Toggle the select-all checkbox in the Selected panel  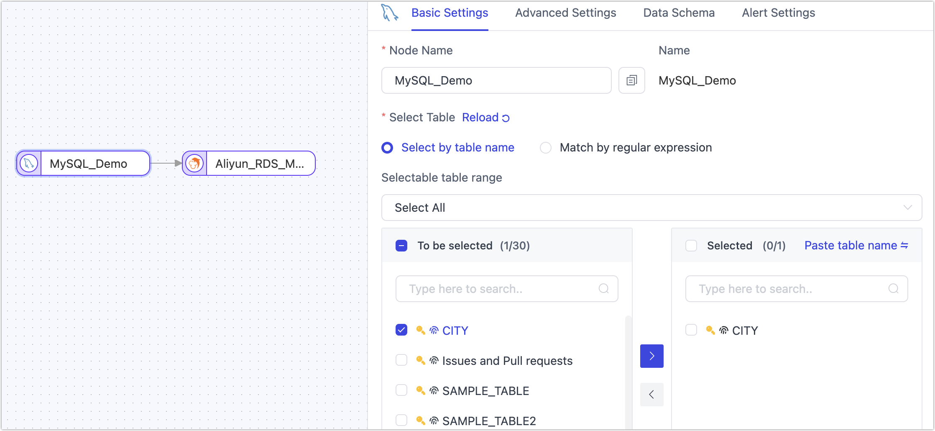coord(691,246)
